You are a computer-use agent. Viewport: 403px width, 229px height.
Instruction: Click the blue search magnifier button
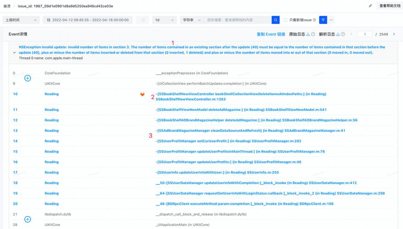276,20
